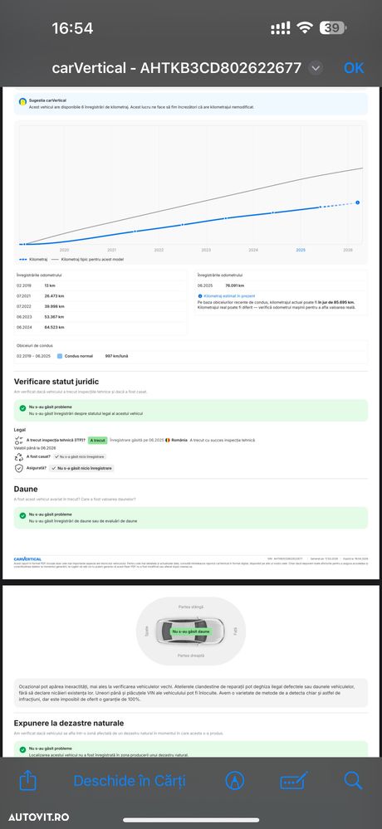Tap the form fill signature icon
The height and width of the screenshot is (829, 382).
pos(294,781)
